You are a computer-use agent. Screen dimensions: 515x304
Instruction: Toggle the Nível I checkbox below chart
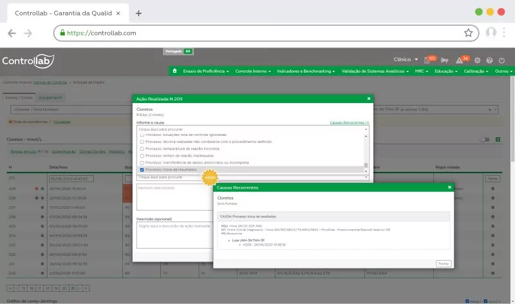467,301
